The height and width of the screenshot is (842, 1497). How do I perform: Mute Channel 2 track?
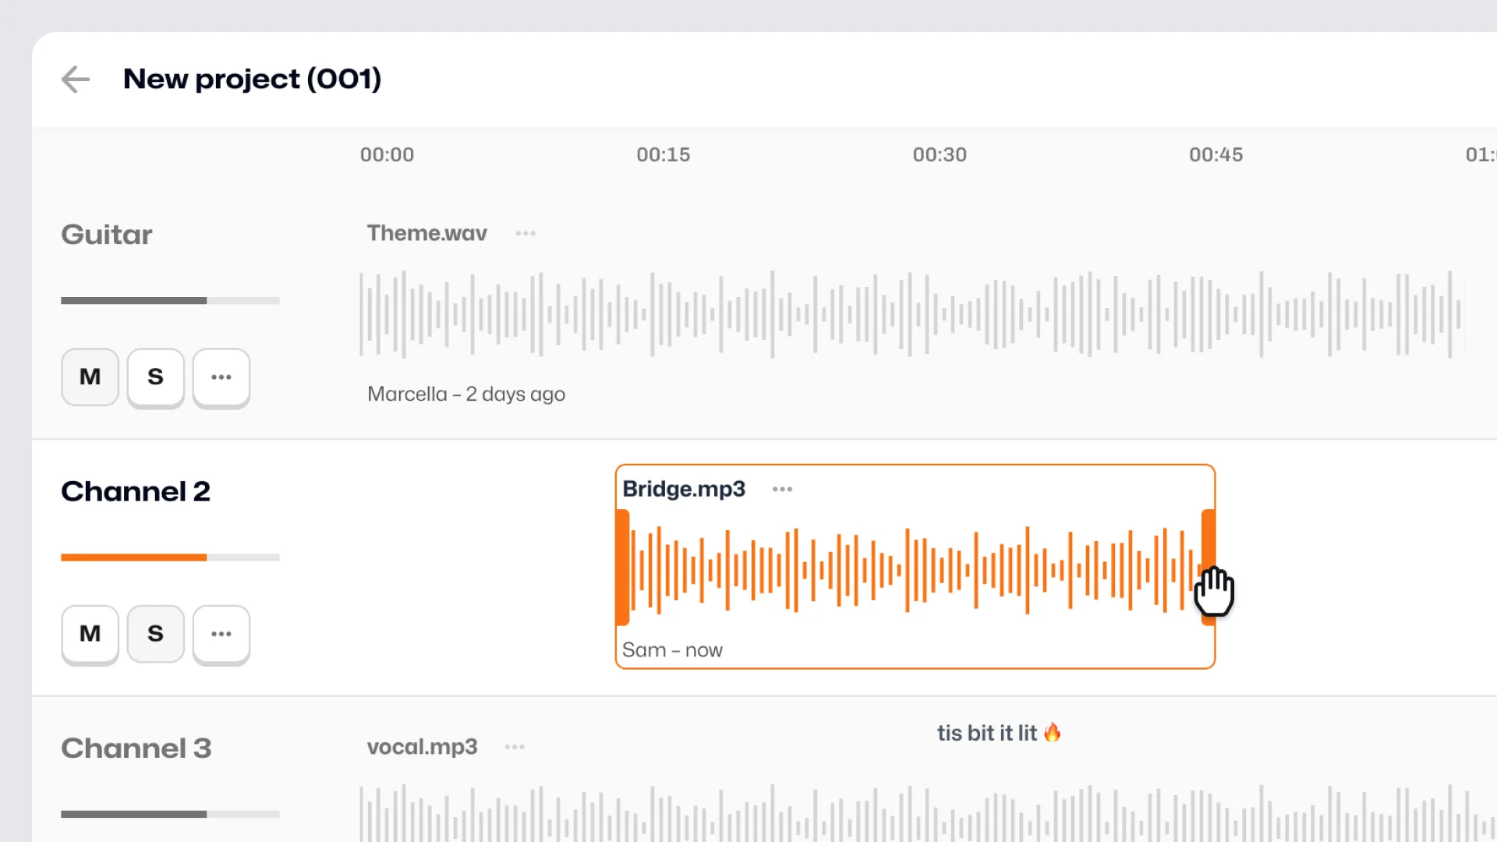coord(90,633)
